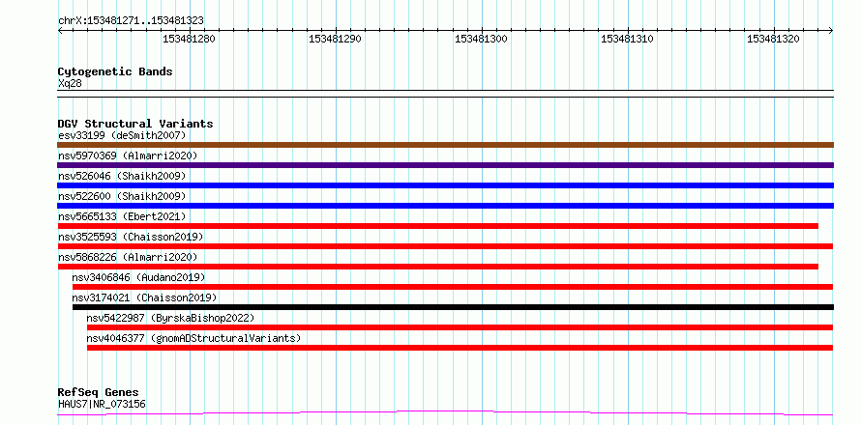The width and height of the screenshot is (861, 425).
Task: Open nsv5422987 (ByrskaBishop2022) variant label
Action: 171,318
